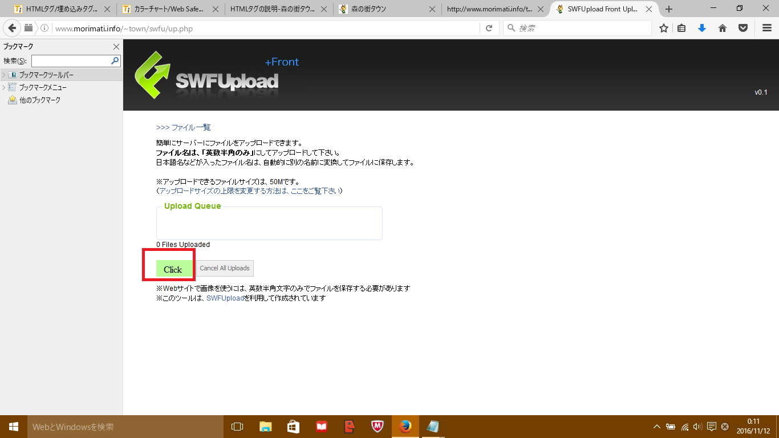This screenshot has height=438, width=779.
Task: Open the volume control in system tray
Action: point(697,427)
